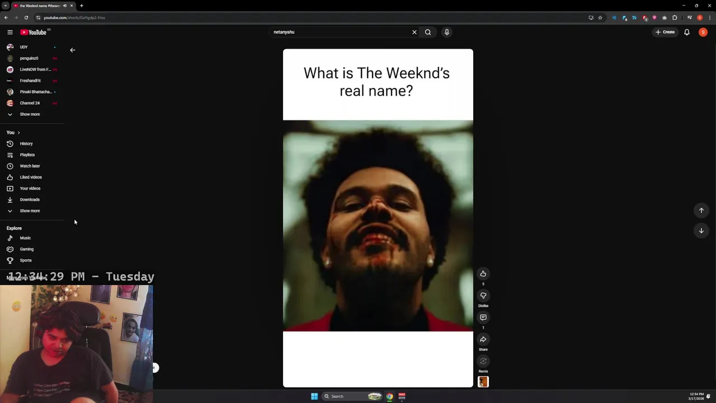Open the Short's sound thumbnail

(483, 382)
